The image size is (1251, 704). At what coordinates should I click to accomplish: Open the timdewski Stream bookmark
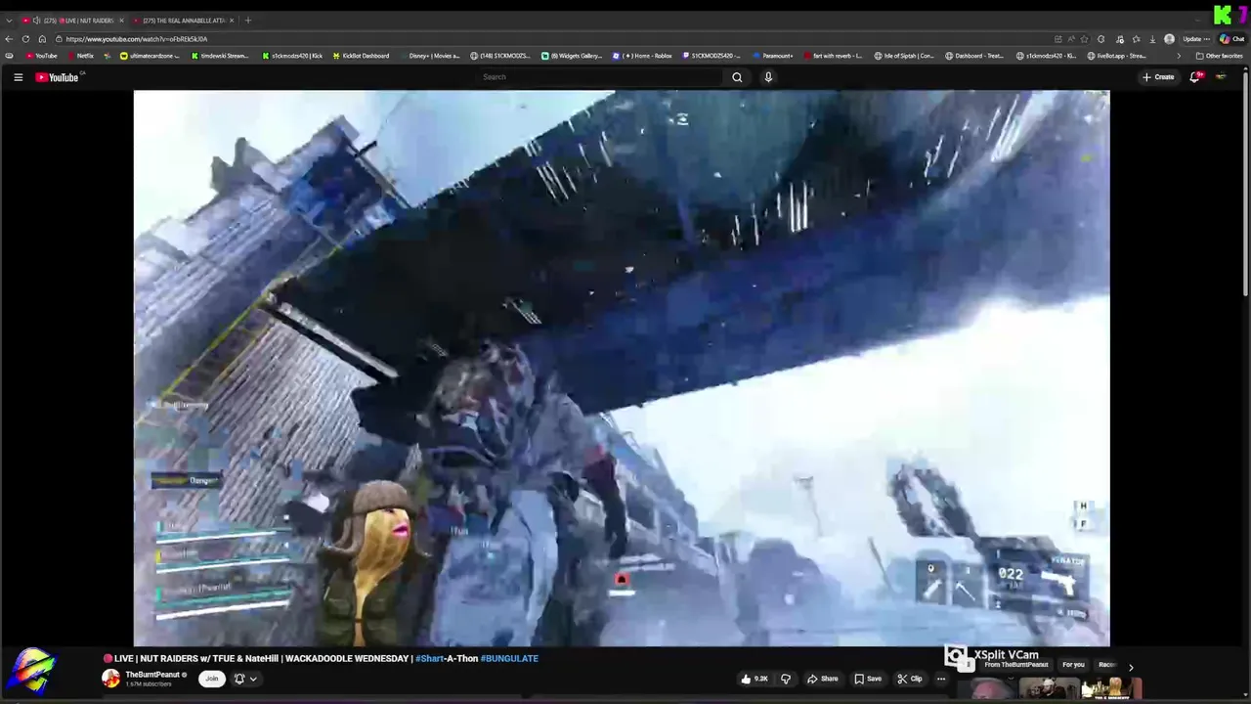coord(219,56)
